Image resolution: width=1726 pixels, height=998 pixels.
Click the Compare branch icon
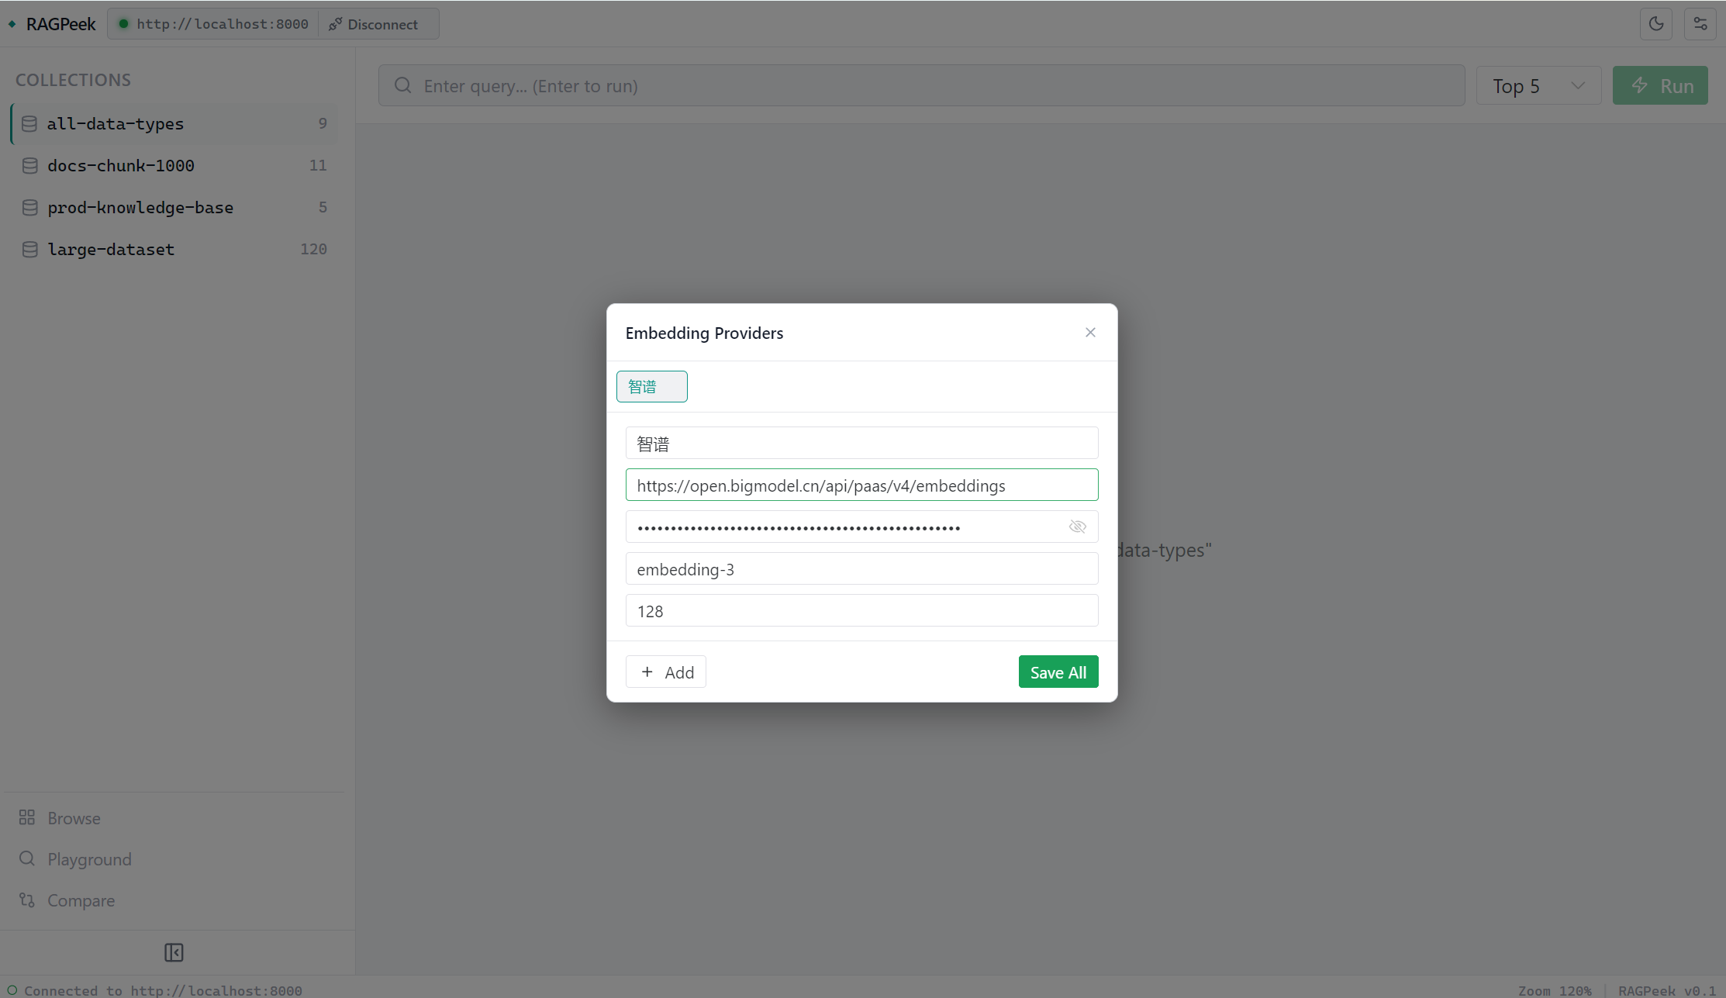(x=27, y=900)
